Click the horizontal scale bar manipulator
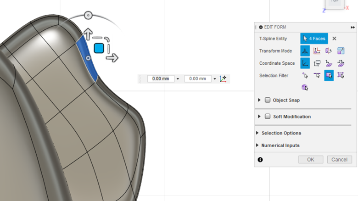Viewport: 358px width, 201px height. click(97, 38)
